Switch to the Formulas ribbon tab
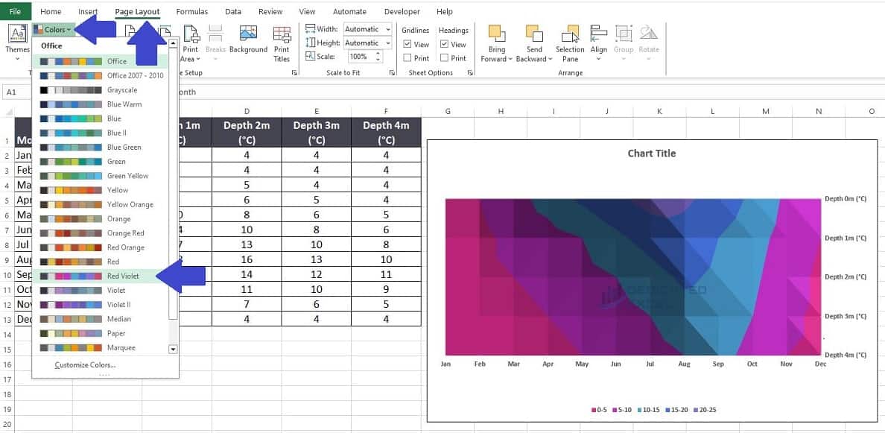 (191, 11)
